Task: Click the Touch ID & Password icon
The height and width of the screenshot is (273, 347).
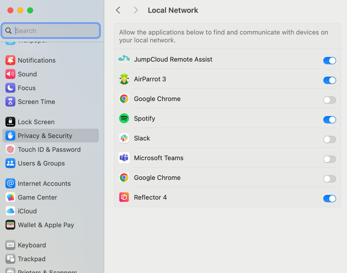Action: [10, 149]
